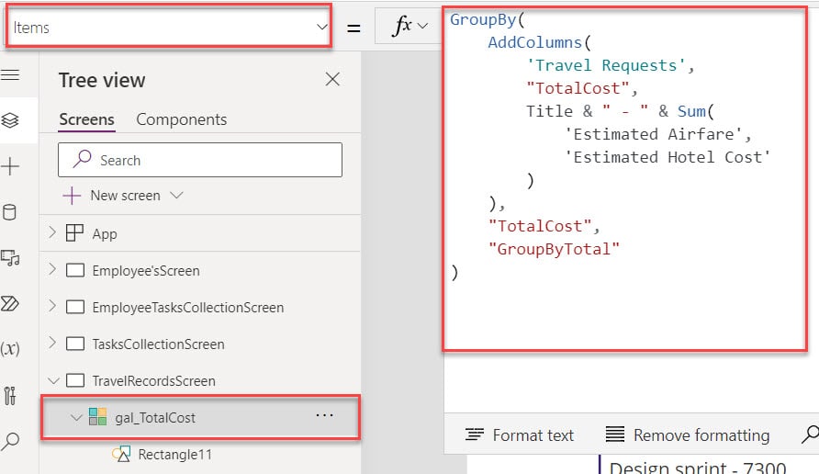Click the New screen plus icon
This screenshot has height=474, width=819.
[x=72, y=196]
